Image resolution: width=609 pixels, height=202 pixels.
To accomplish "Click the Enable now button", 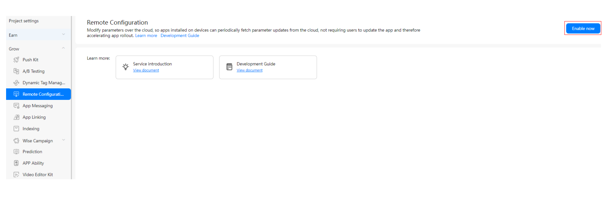I will coord(583,28).
